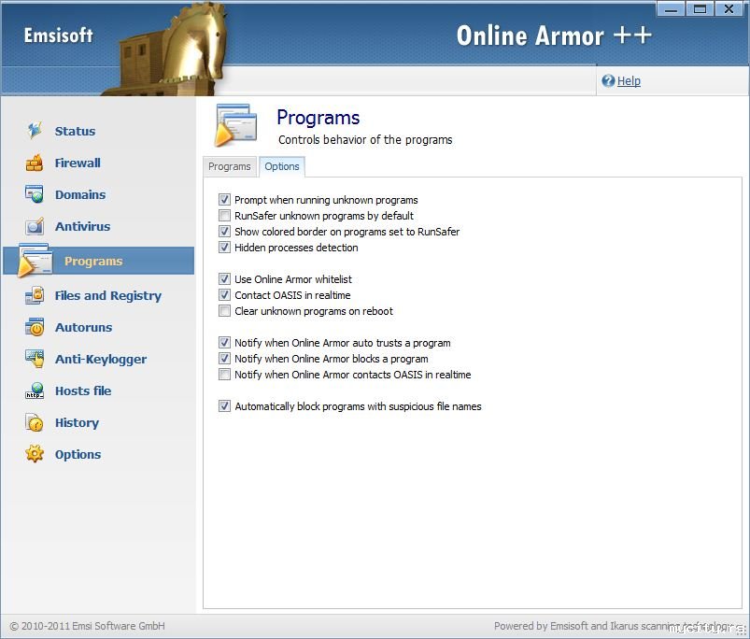The height and width of the screenshot is (639, 750).
Task: Maximize the Online Armor window
Action: click(x=700, y=8)
